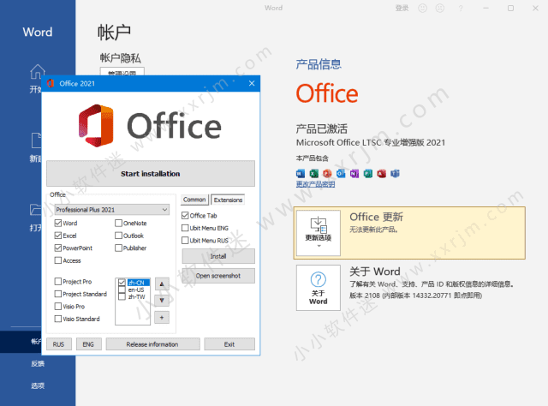Viewport: 548px width, 406px height.
Task: Uncheck the Excel checkbox
Action: tap(58, 236)
